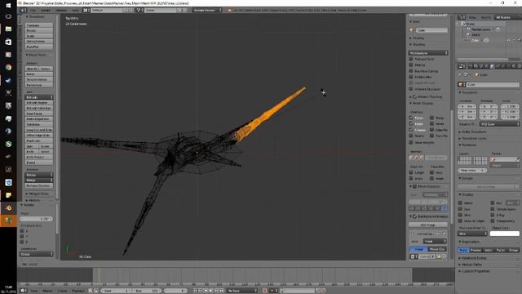522x294 pixels.
Task: Open Chrome from the Windows taskbar
Action: point(9,67)
